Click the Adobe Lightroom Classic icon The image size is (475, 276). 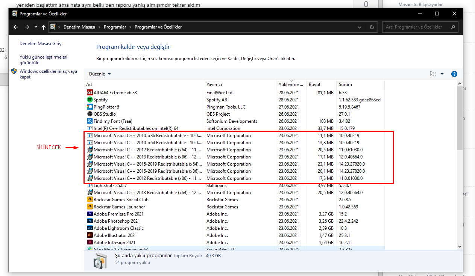[x=90, y=228]
